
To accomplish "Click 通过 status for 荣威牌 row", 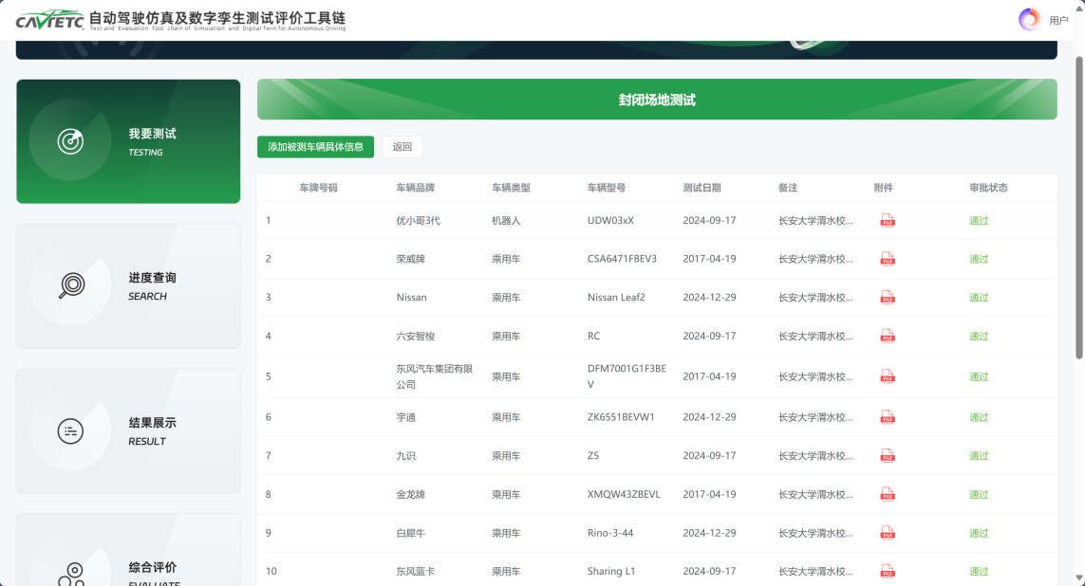I will 979,259.
